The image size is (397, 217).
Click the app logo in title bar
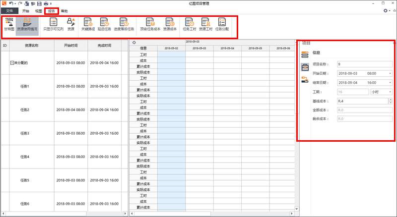4,3
